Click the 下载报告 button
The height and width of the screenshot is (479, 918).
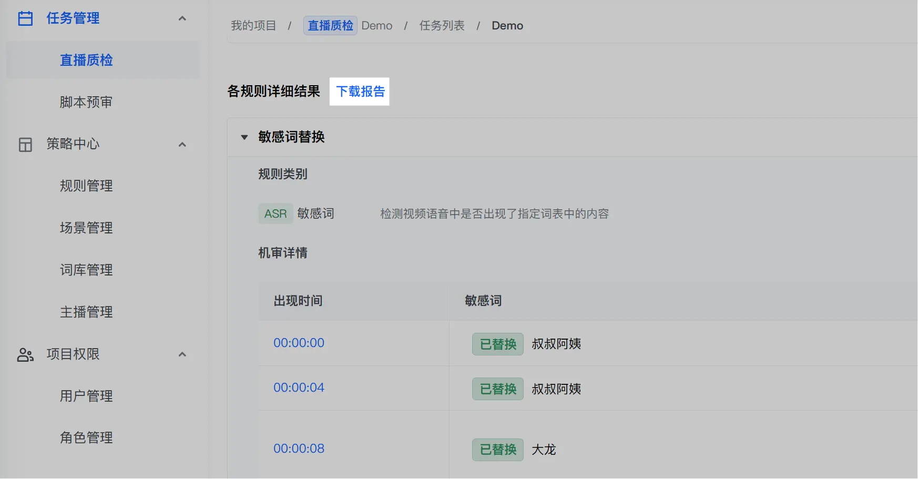coord(360,91)
